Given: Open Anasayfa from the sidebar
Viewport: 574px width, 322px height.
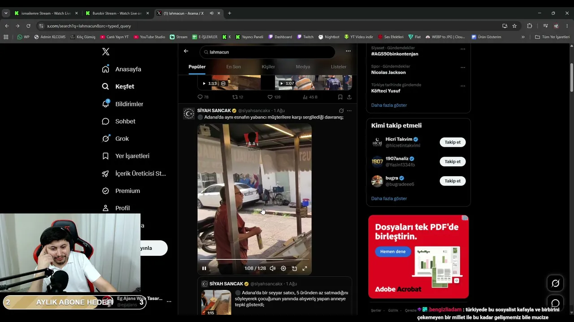Looking at the screenshot, I should pyautogui.click(x=122, y=69).
